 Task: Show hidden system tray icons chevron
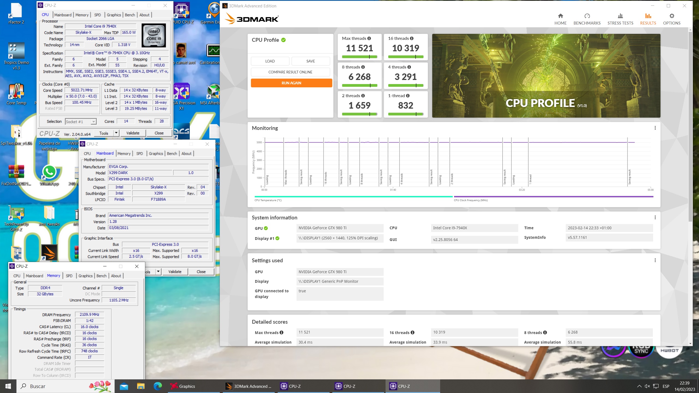pyautogui.click(x=639, y=386)
